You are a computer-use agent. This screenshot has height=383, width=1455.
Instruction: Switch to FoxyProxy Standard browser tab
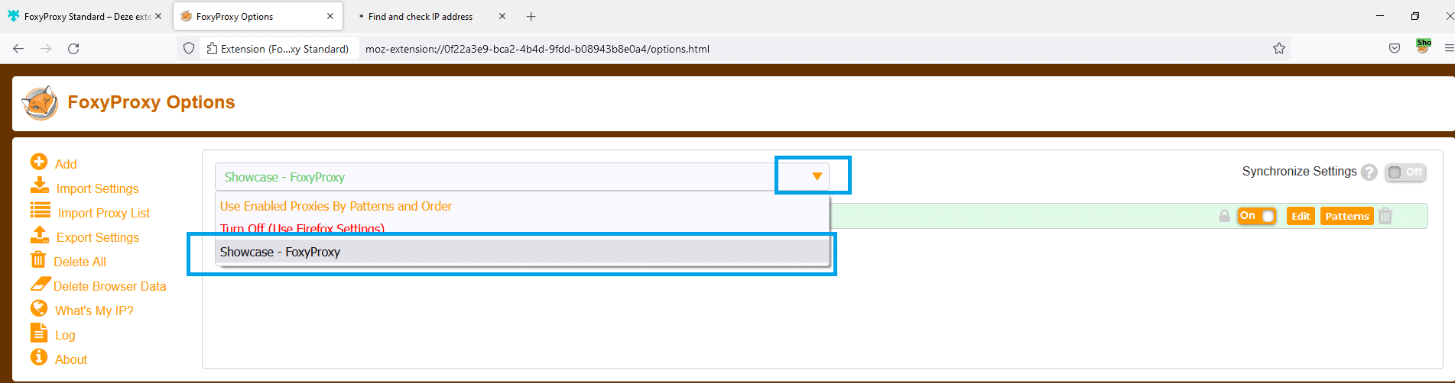84,16
